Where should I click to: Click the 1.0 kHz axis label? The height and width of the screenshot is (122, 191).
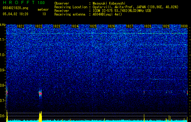2,55
